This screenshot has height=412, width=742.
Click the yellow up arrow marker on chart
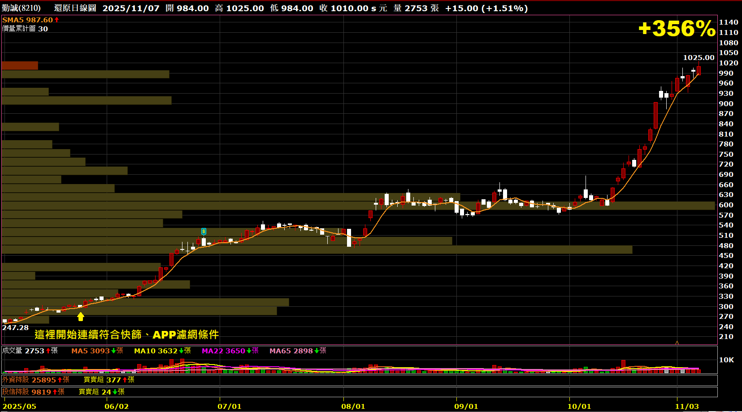click(81, 317)
